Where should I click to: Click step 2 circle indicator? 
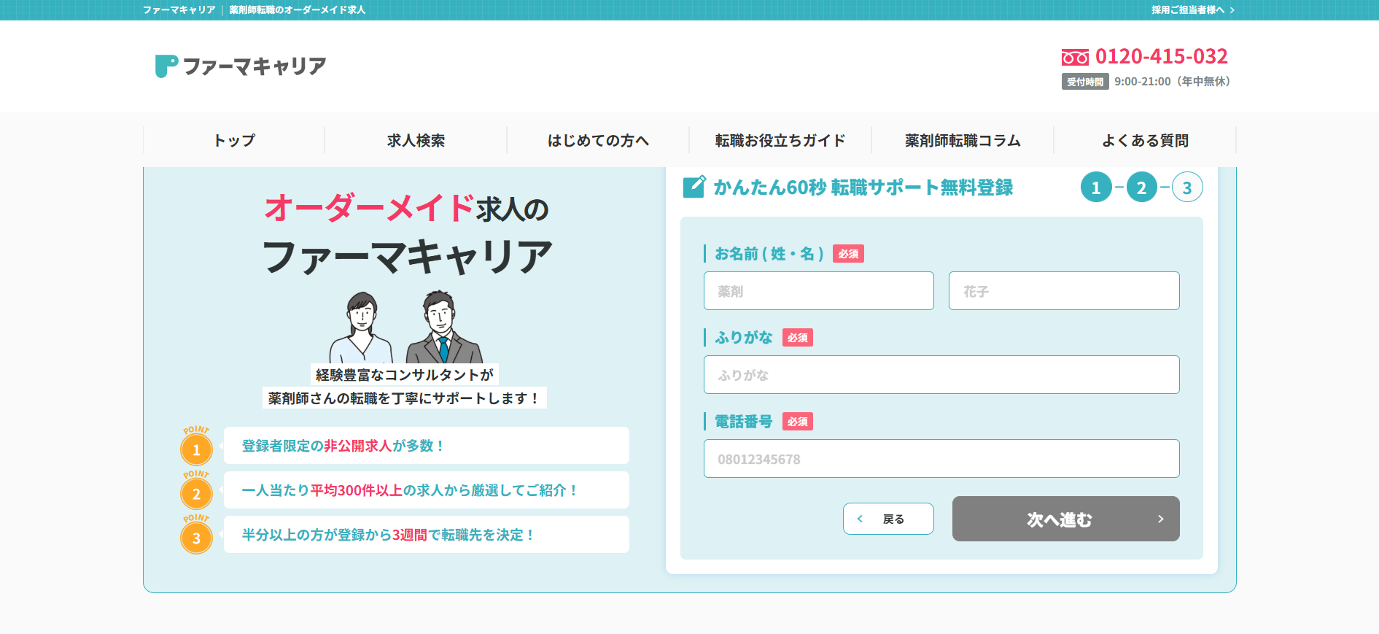pos(1142,188)
